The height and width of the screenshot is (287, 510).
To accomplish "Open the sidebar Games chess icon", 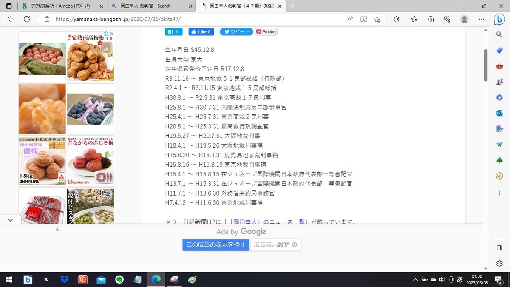I will pos(499,82).
